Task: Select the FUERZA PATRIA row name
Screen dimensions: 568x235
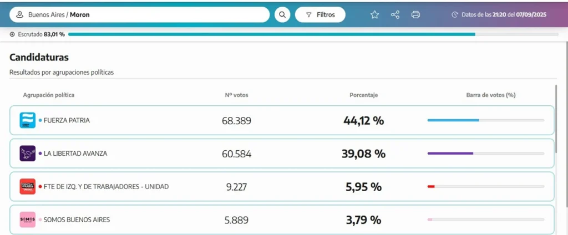Action: pos(67,120)
